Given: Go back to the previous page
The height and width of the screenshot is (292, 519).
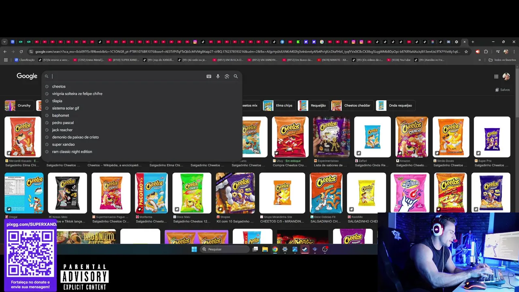Looking at the screenshot, I should (5, 52).
